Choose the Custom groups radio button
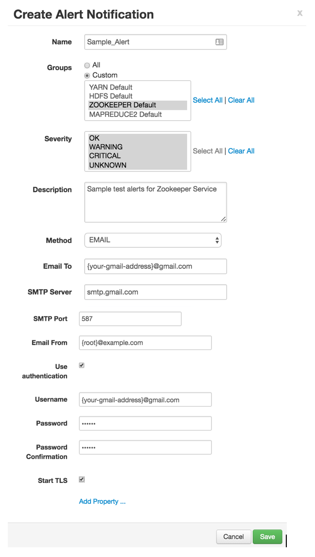 87,75
